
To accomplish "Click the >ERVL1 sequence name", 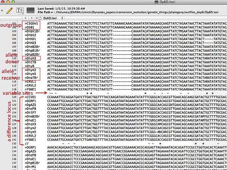I will (30, 82).
